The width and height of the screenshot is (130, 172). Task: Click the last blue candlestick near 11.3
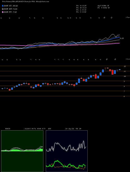click(x=120, y=70)
